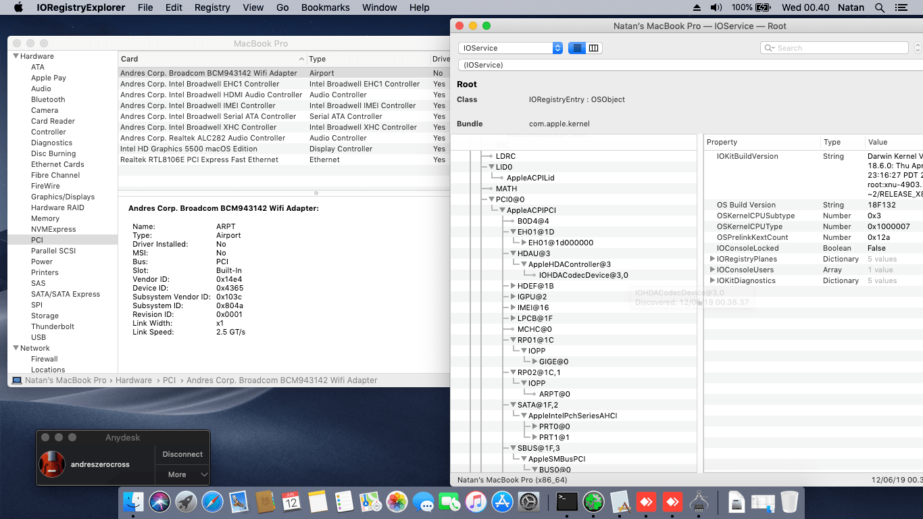Open the Apple menu

[x=18, y=7]
